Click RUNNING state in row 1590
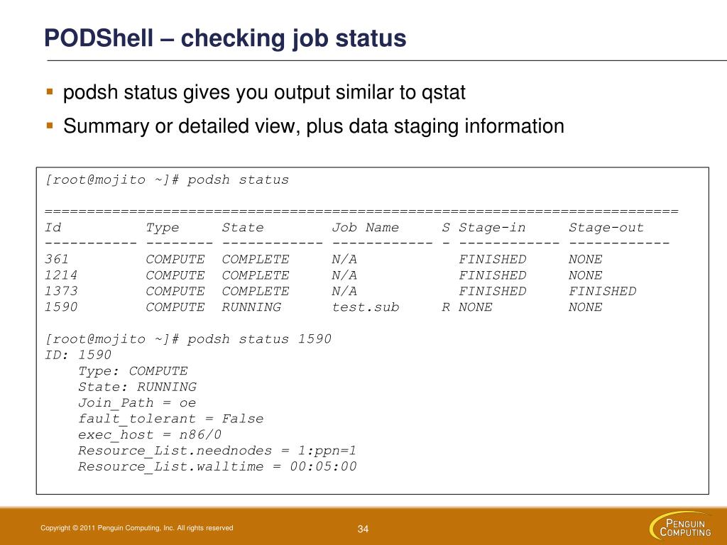Screen dimensions: 727x545 click(x=251, y=307)
